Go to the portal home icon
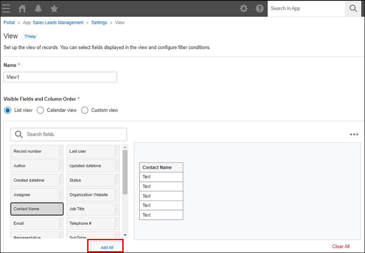Viewport: 365px width, 253px height. (x=22, y=8)
